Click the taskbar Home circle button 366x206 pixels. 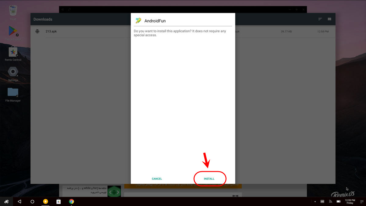click(32, 201)
